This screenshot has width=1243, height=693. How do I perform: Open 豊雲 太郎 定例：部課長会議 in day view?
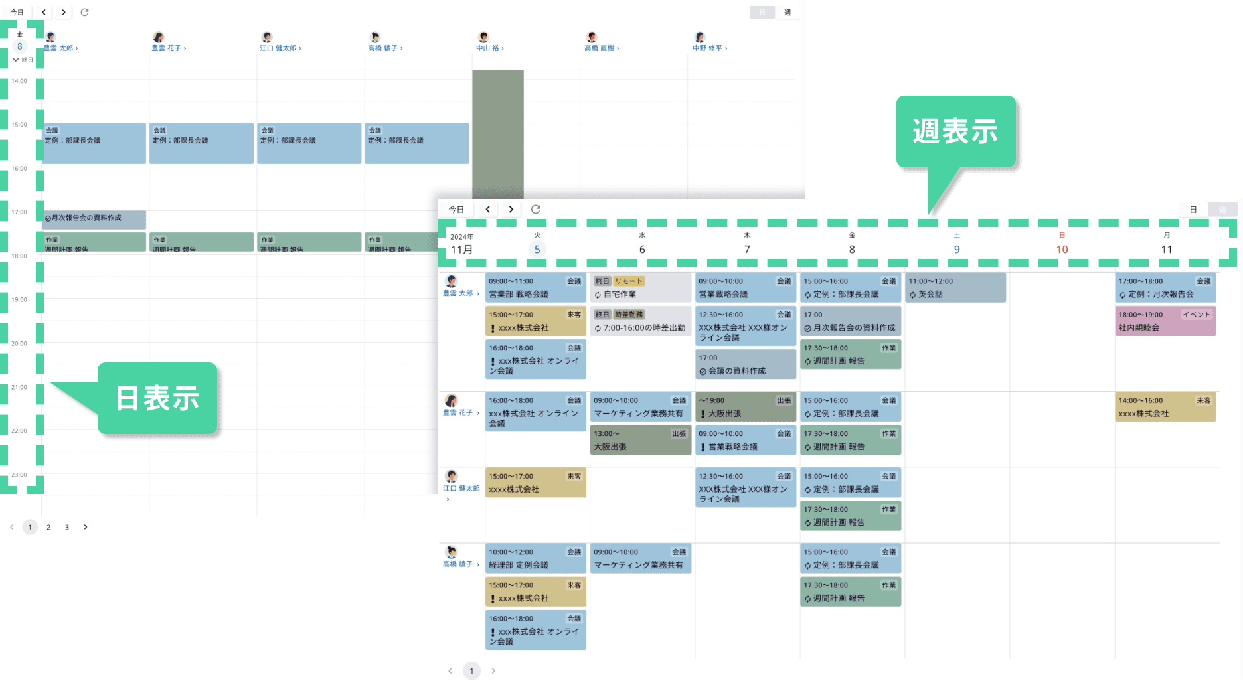coord(94,143)
